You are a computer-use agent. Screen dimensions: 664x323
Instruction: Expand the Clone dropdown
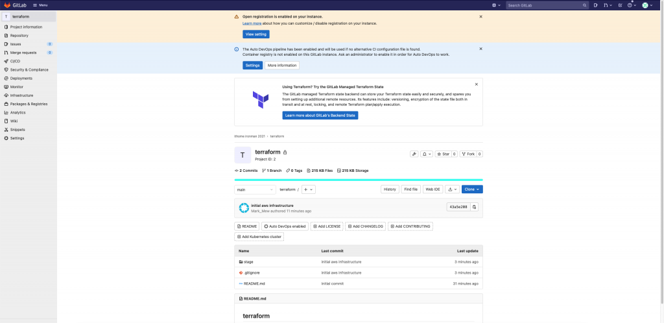472,189
